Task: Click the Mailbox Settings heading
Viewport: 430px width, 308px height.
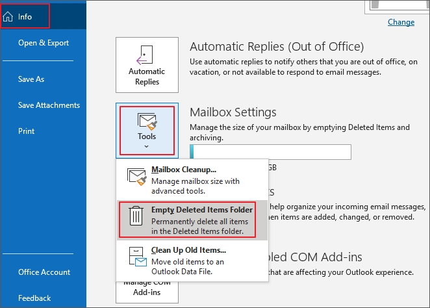Action: (x=233, y=112)
